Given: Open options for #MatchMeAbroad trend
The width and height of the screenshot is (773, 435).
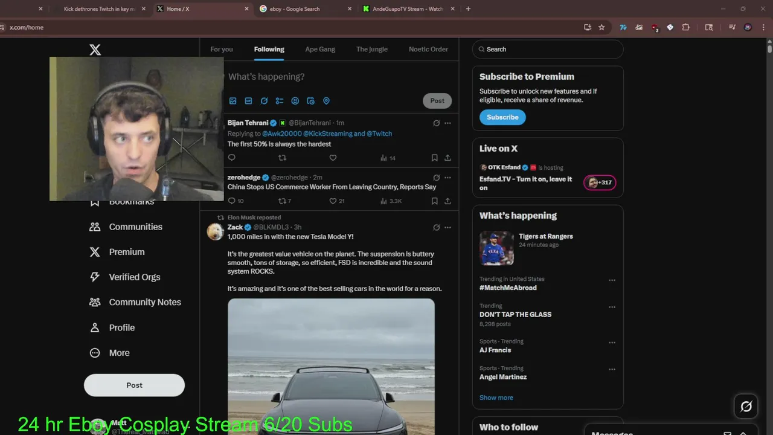Looking at the screenshot, I should click(x=612, y=280).
